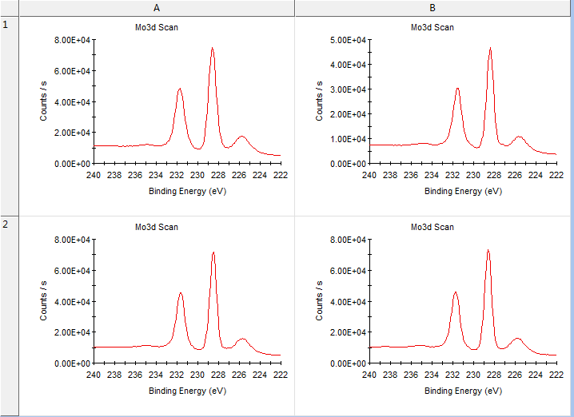This screenshot has height=417, width=574.
Task: Select column header A
Action: tap(157, 8)
